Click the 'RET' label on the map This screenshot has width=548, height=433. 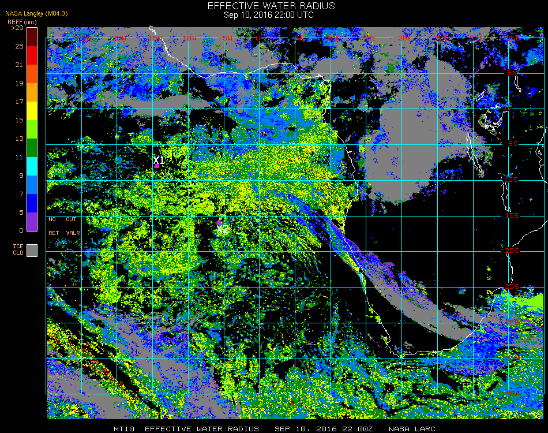[54, 233]
